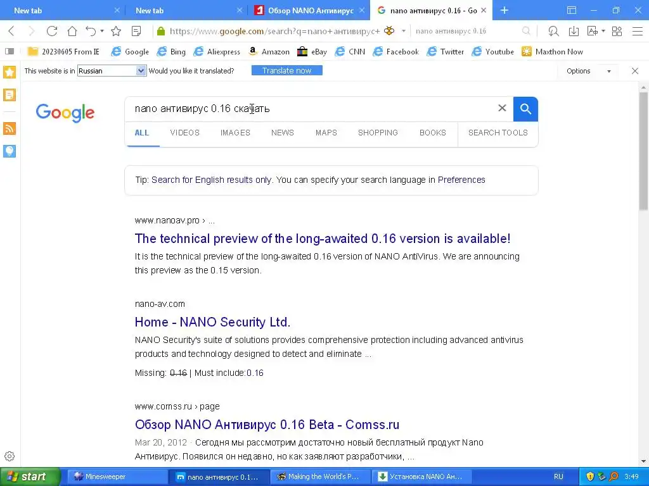Select the IMAGES search tab
This screenshot has width=649, height=486.
point(235,133)
